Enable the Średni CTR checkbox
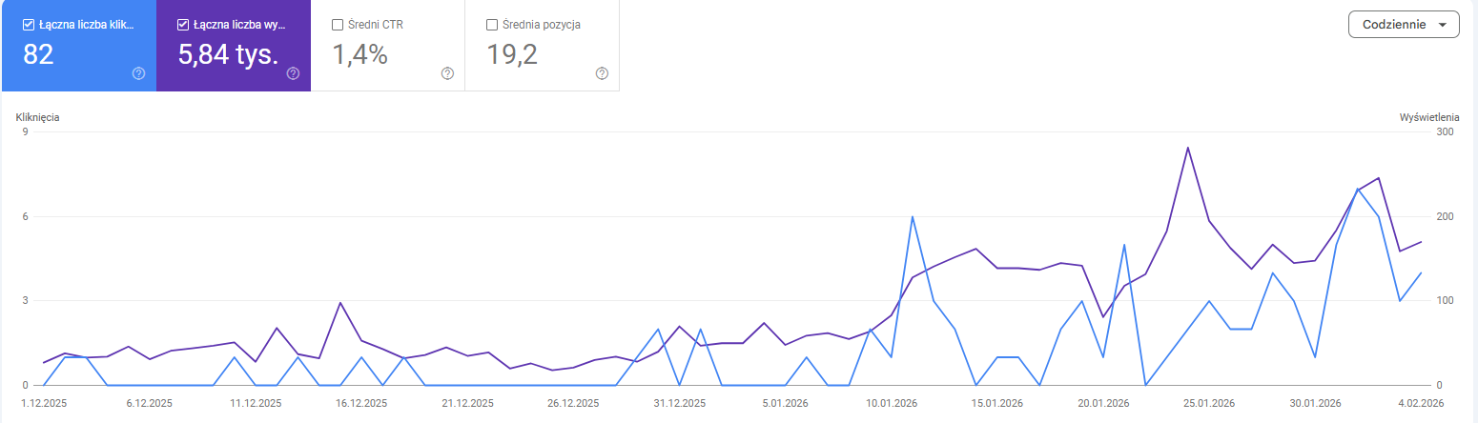 [338, 25]
